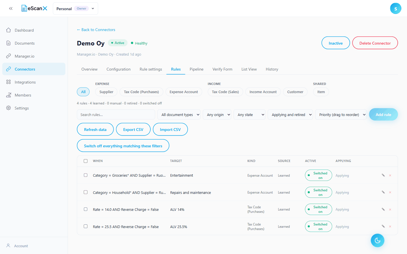This screenshot has width=407, height=254.
Task: Open the Priority (drag to reorder) sort dropdown
Action: tap(341, 115)
